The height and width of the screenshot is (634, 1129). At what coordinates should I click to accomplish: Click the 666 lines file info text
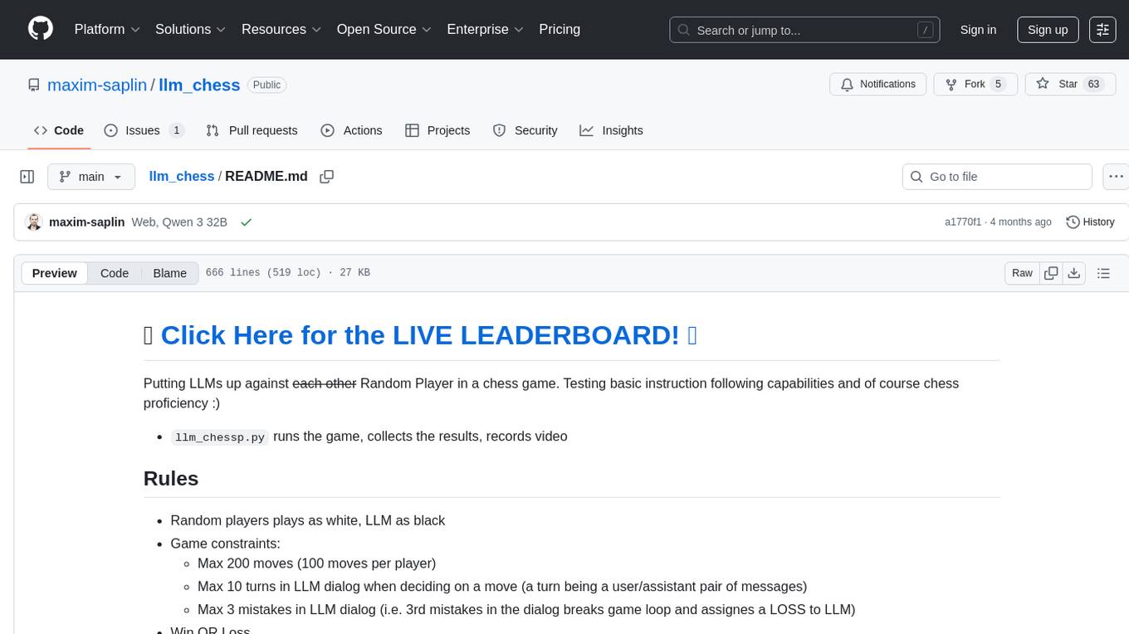pos(287,273)
